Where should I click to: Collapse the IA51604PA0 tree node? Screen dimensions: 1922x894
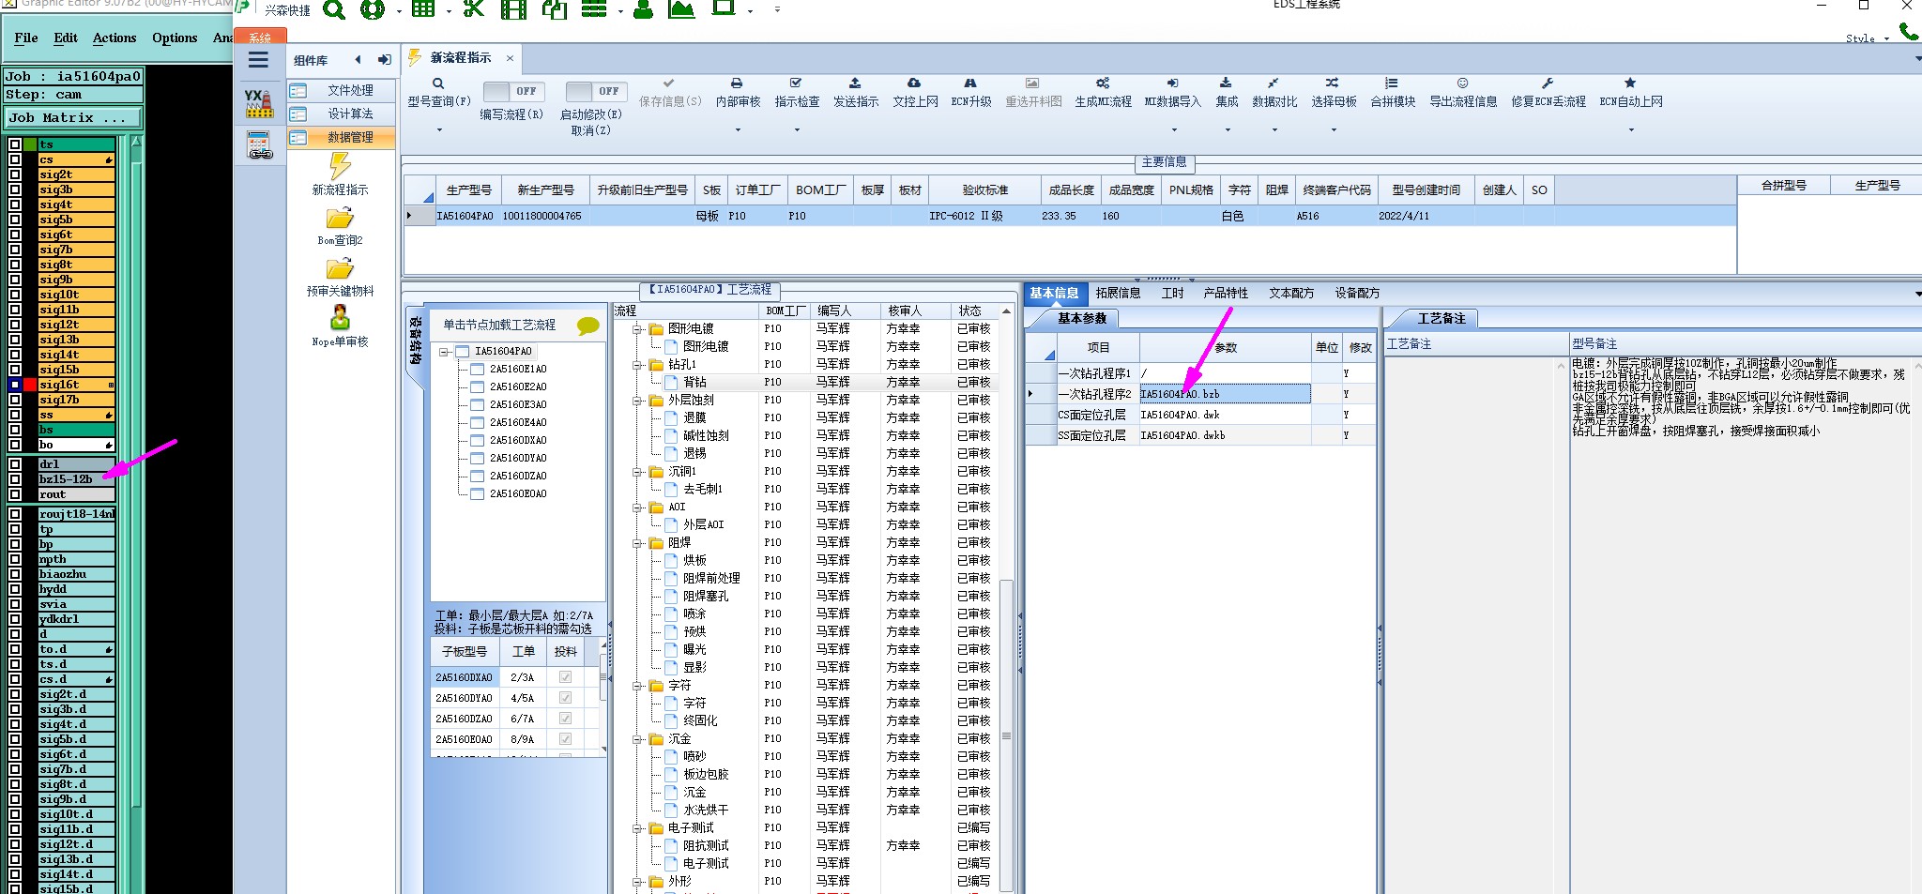(x=444, y=352)
